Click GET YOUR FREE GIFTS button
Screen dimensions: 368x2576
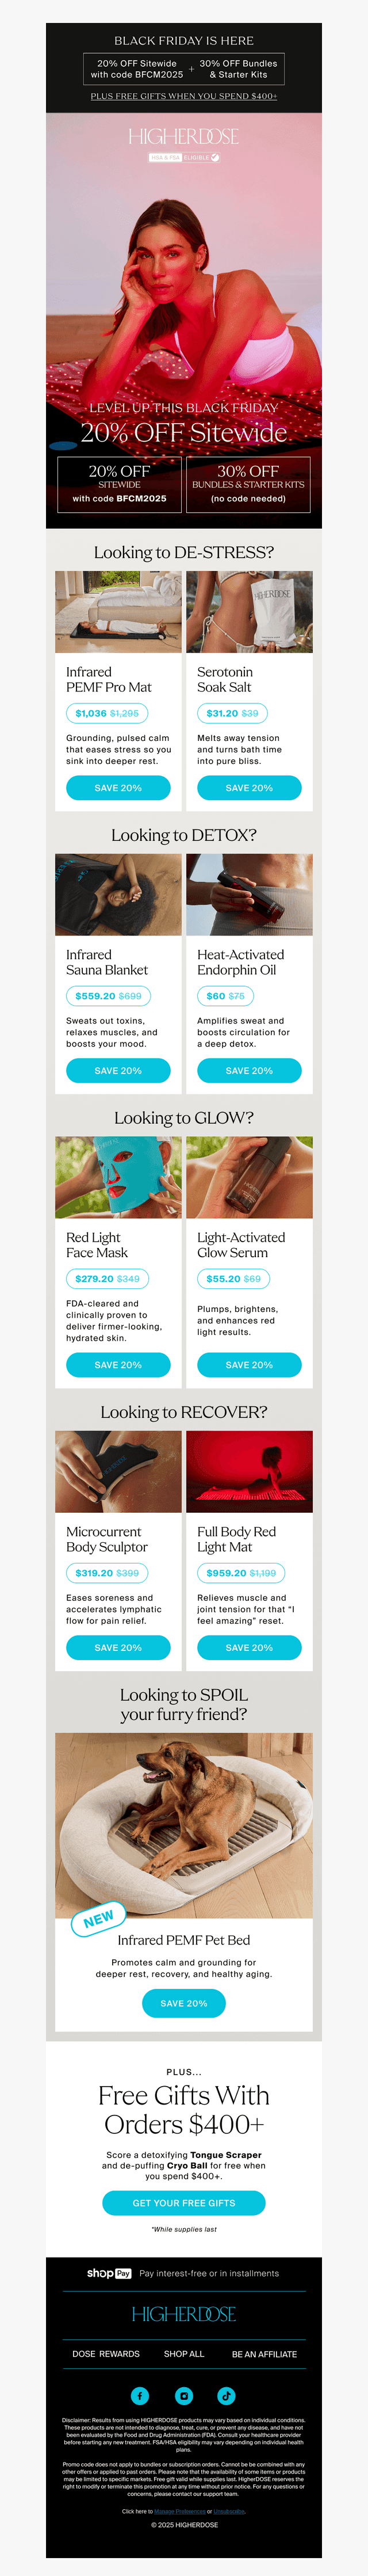click(x=184, y=2202)
